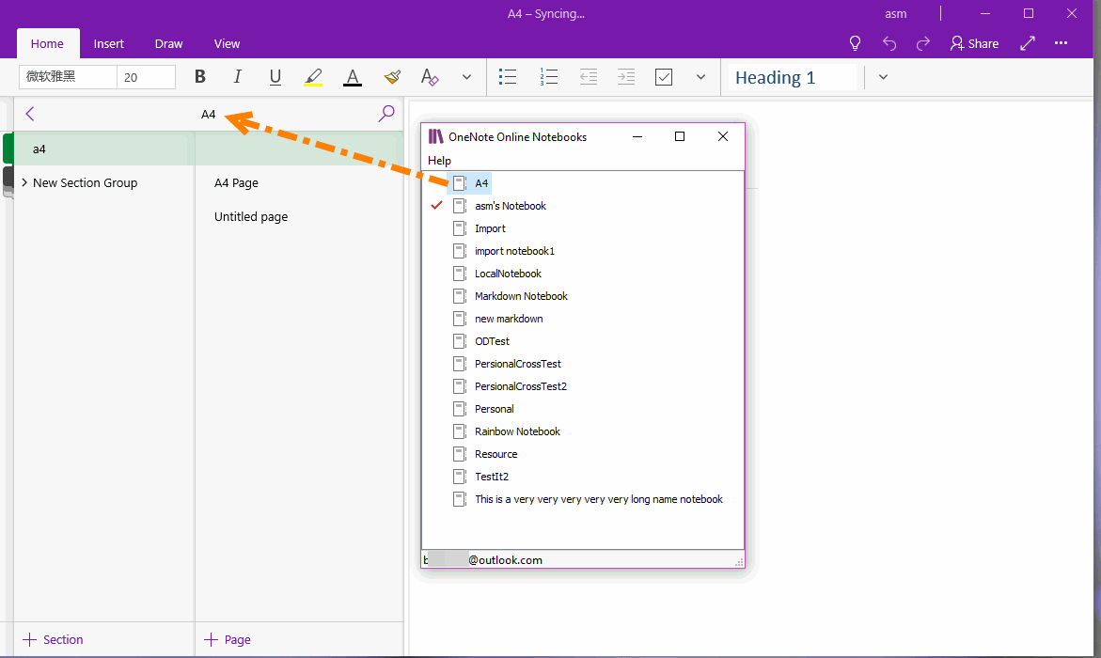Select the a4 section
The height and width of the screenshot is (658, 1101).
point(104,149)
